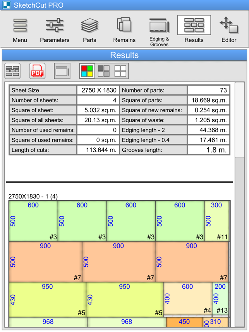Click the 20.13 sq.m. all sheets value

point(98,120)
